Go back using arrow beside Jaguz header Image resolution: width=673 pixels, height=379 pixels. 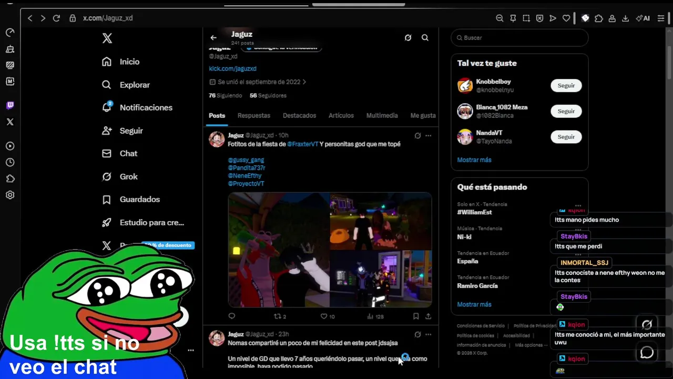pyautogui.click(x=213, y=37)
